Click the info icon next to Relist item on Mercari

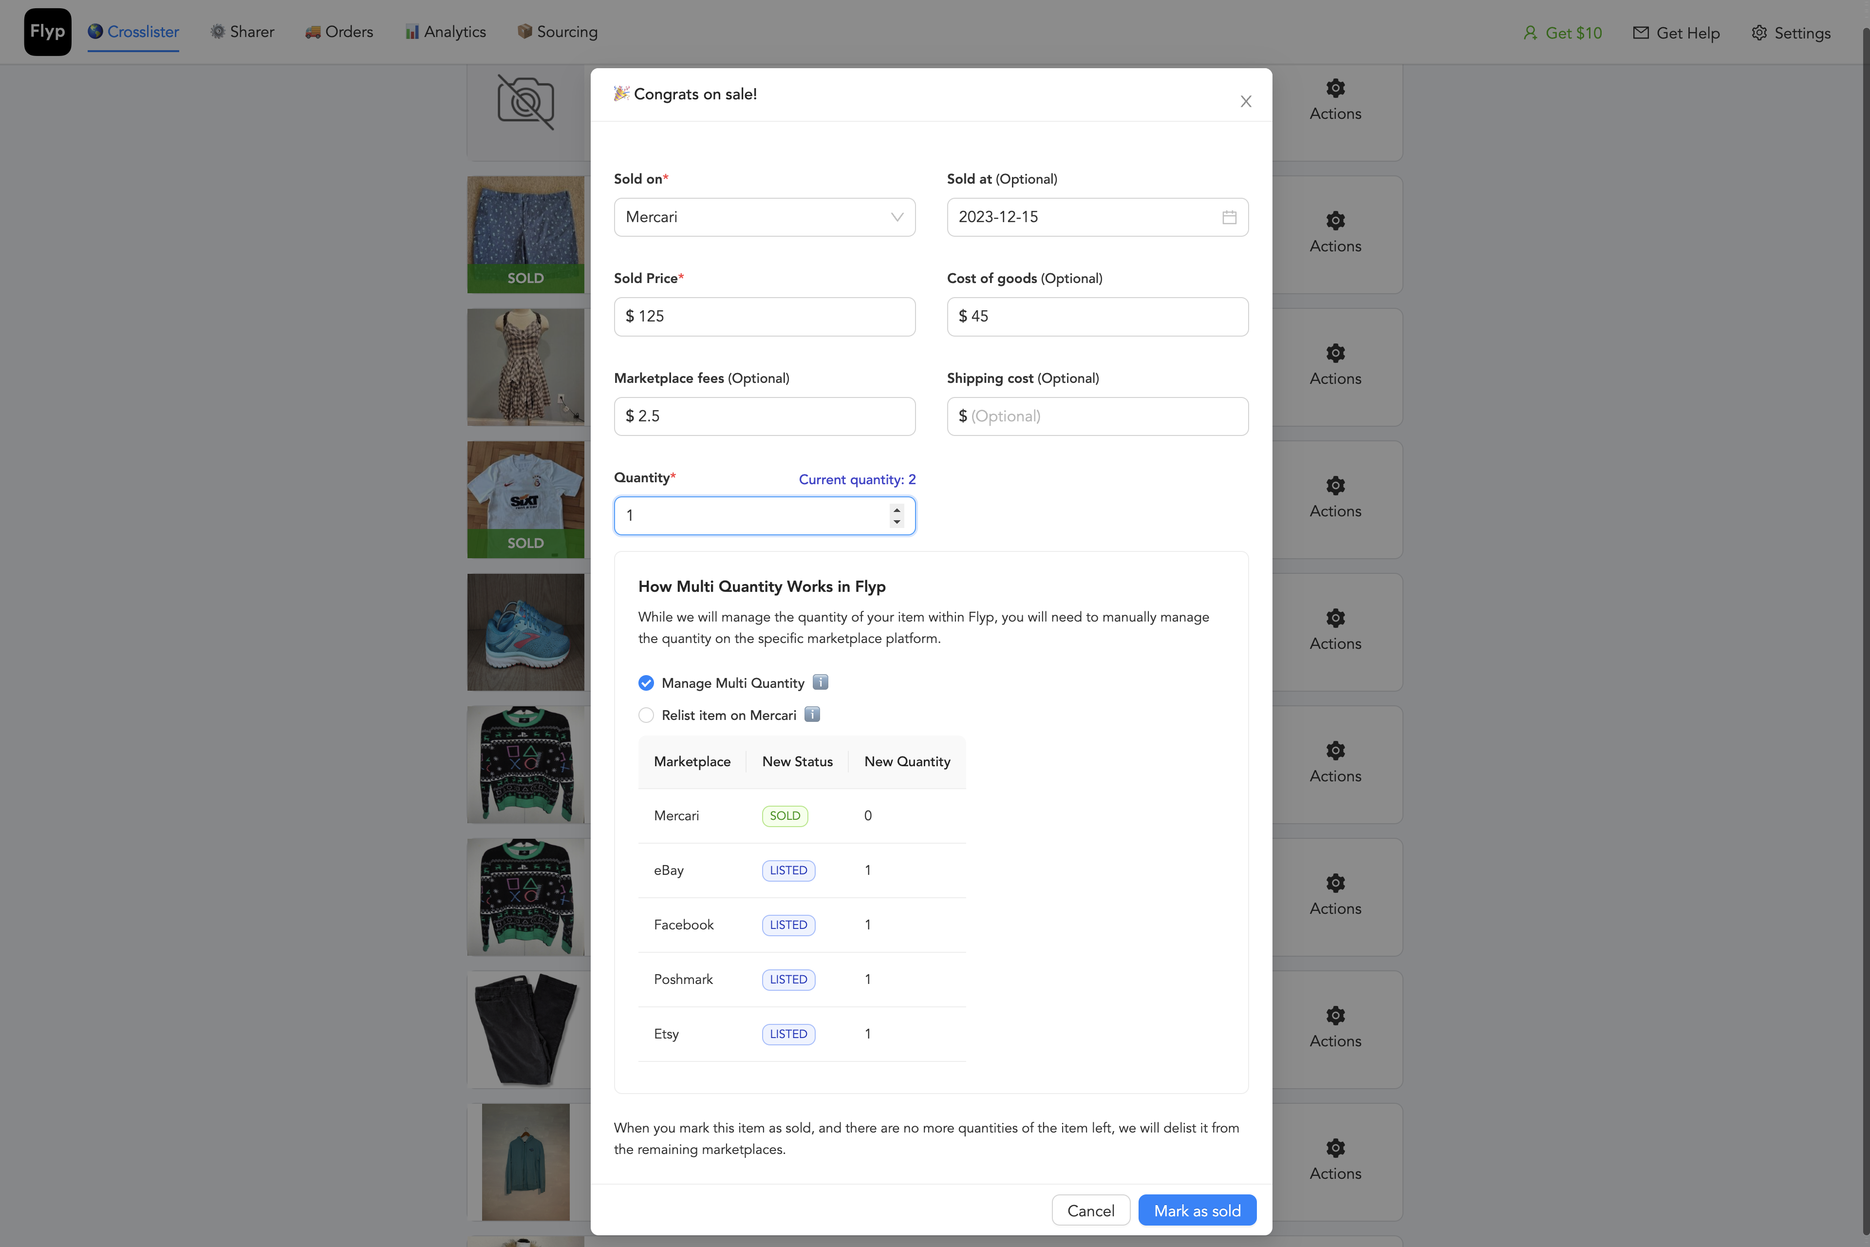812,714
